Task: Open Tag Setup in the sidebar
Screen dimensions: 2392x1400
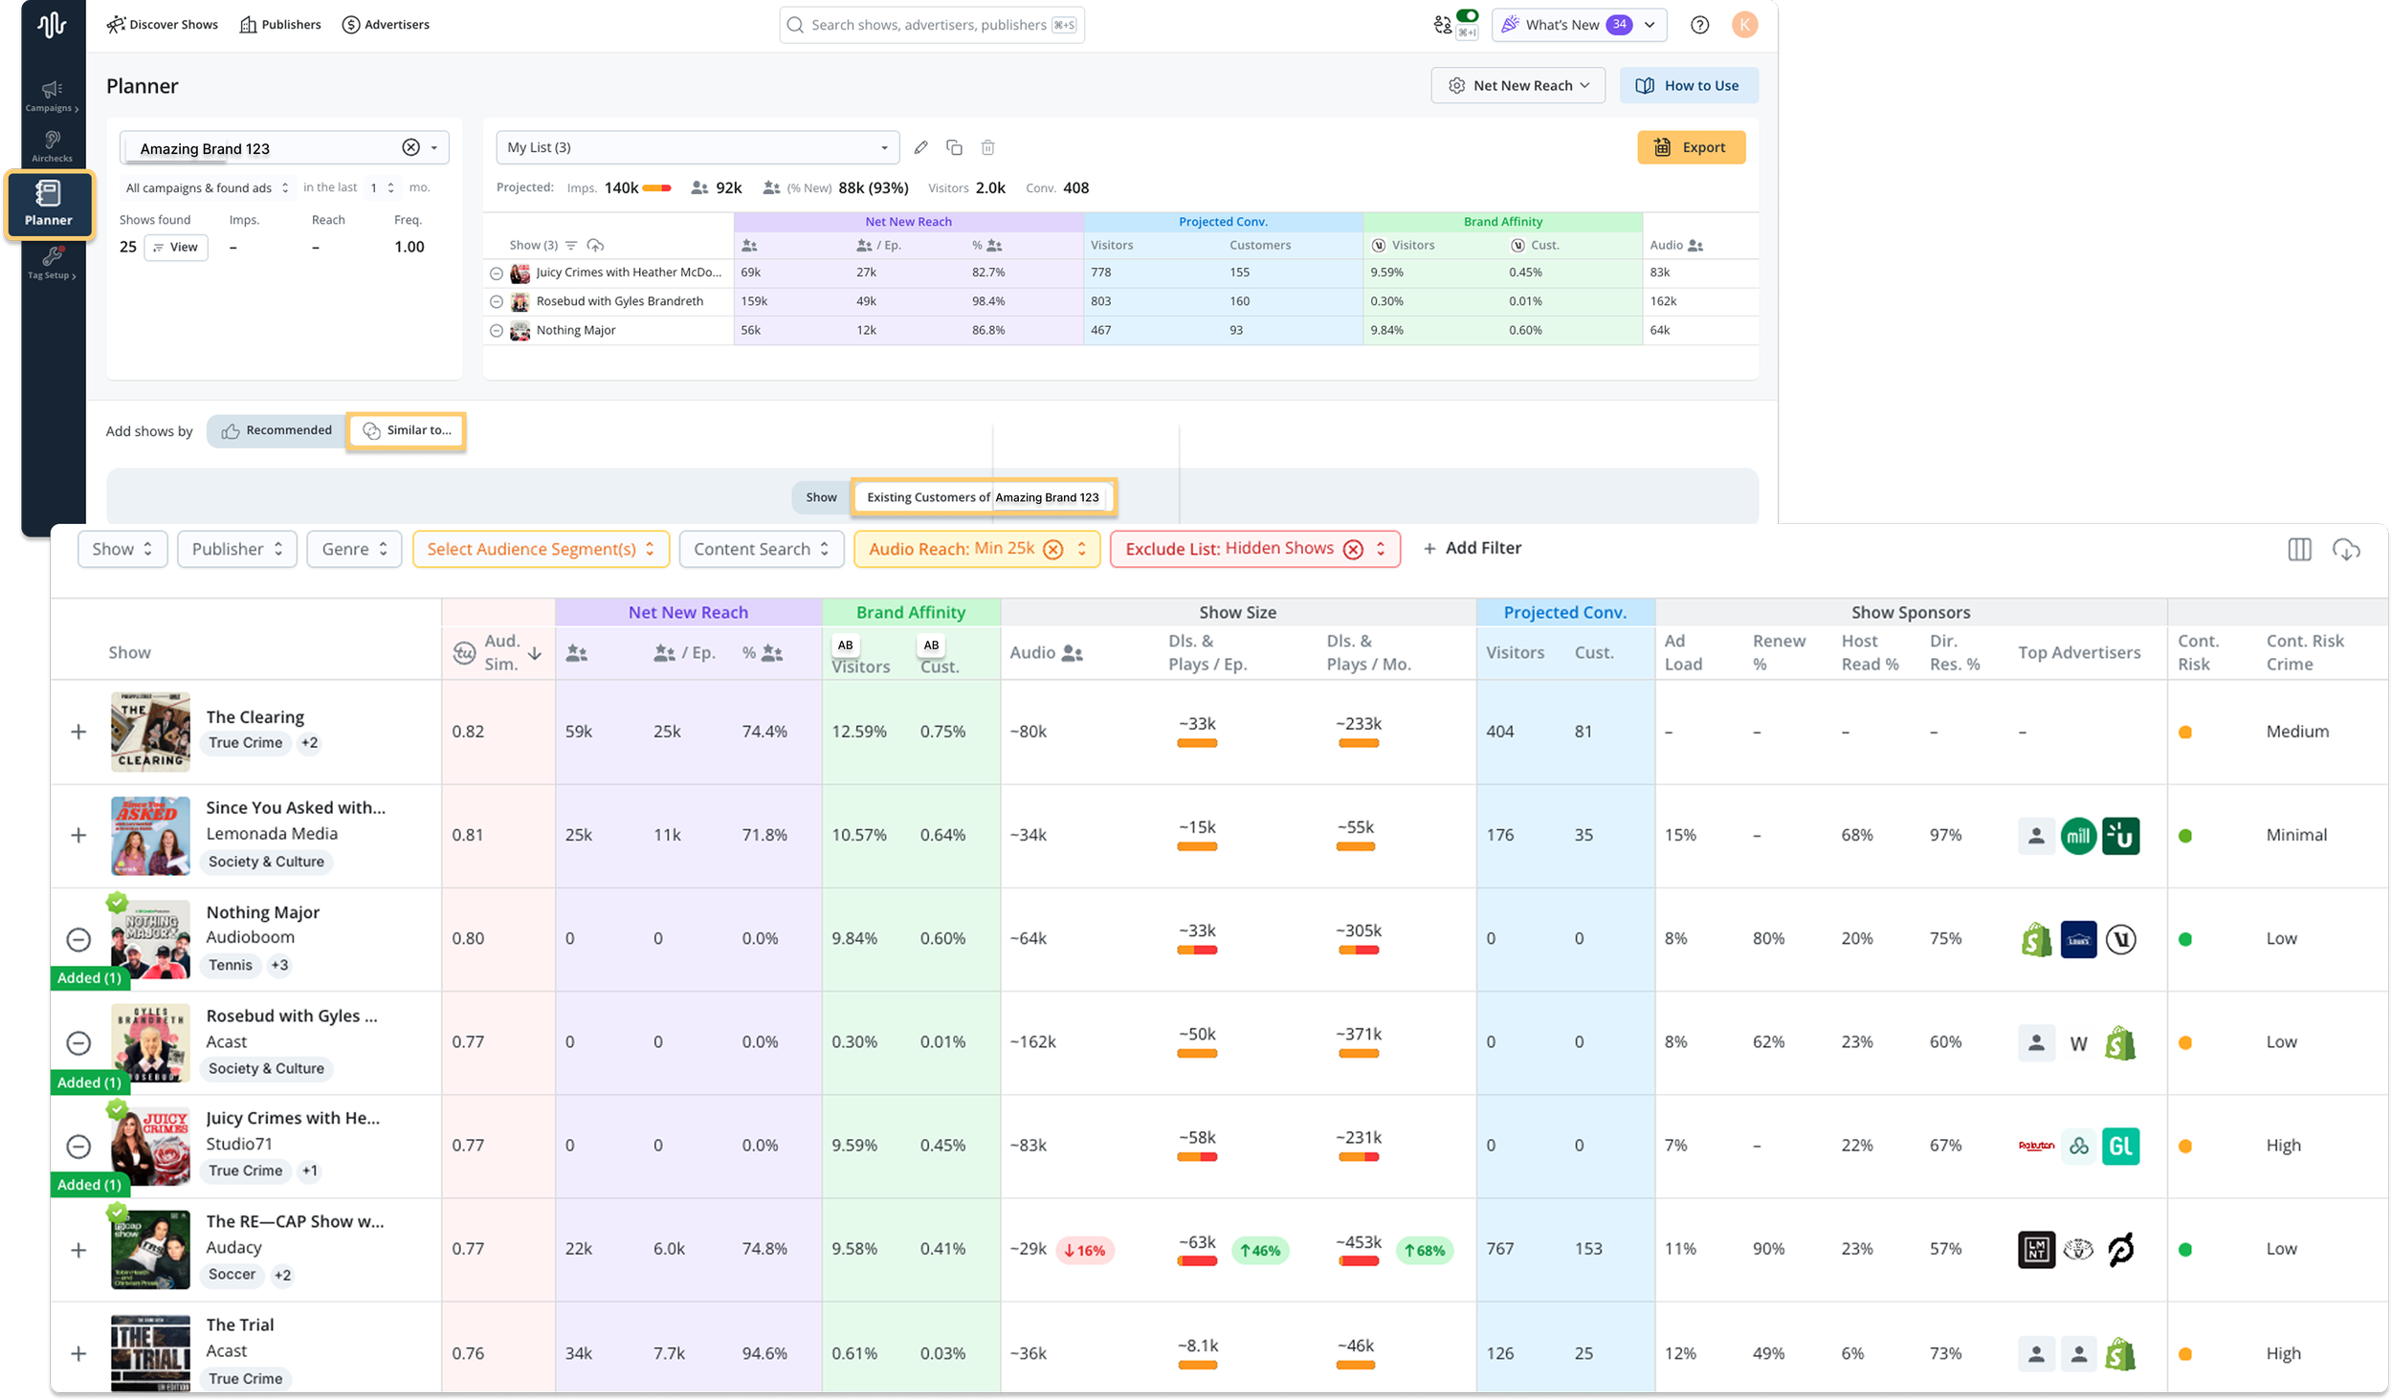Action: point(52,262)
